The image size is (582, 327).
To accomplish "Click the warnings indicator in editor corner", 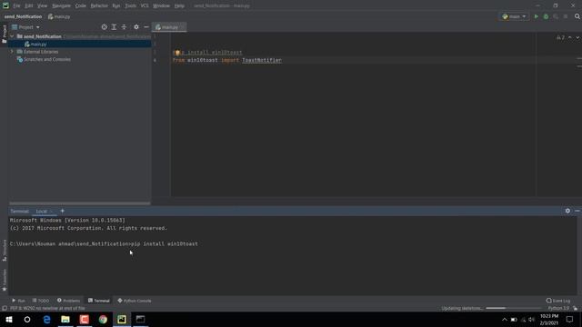I will (560, 37).
